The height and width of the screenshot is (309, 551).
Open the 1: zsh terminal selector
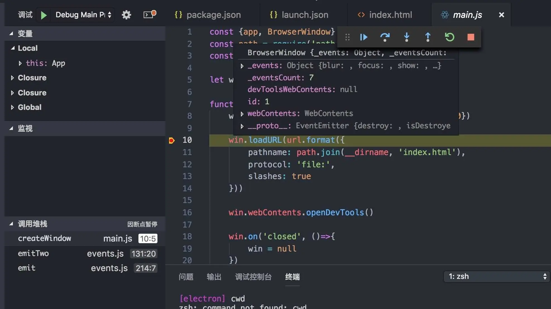coord(497,277)
